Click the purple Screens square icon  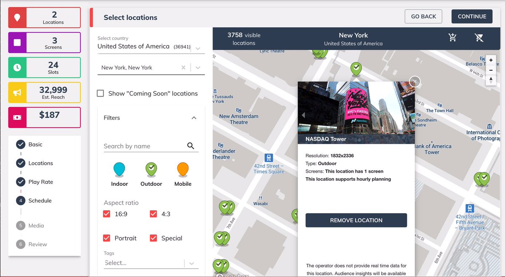(x=17, y=42)
